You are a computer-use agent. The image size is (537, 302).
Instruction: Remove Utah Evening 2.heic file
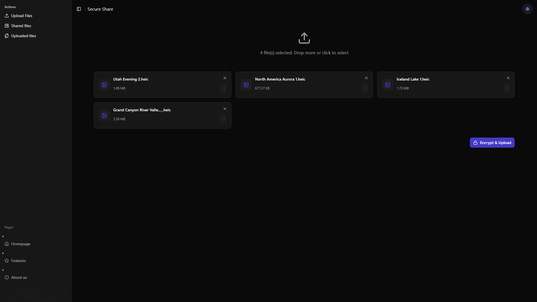tap(225, 78)
